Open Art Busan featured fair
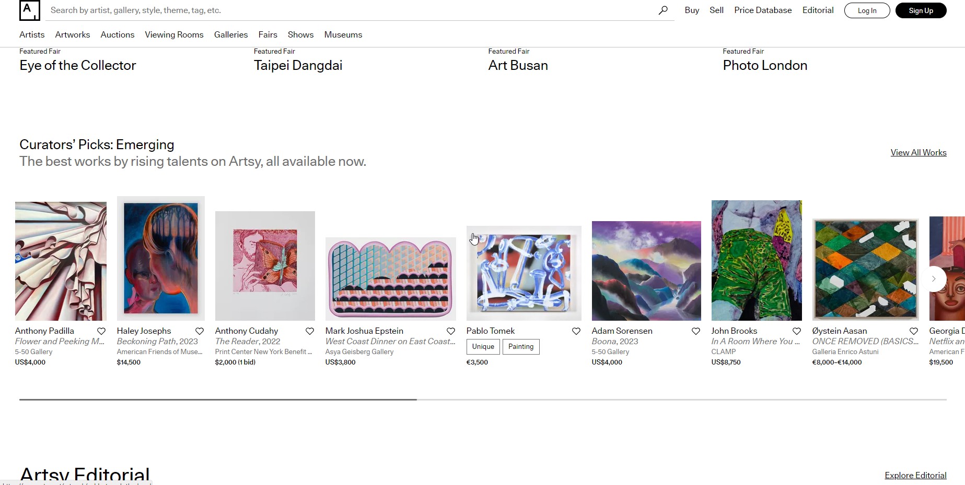Viewport: 965px width, 485px height. (518, 65)
